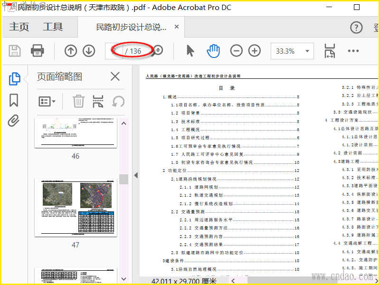Click the Save file icon

coord(15,51)
